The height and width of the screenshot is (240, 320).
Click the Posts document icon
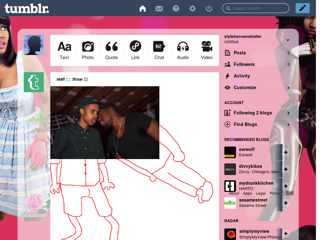coord(227,53)
